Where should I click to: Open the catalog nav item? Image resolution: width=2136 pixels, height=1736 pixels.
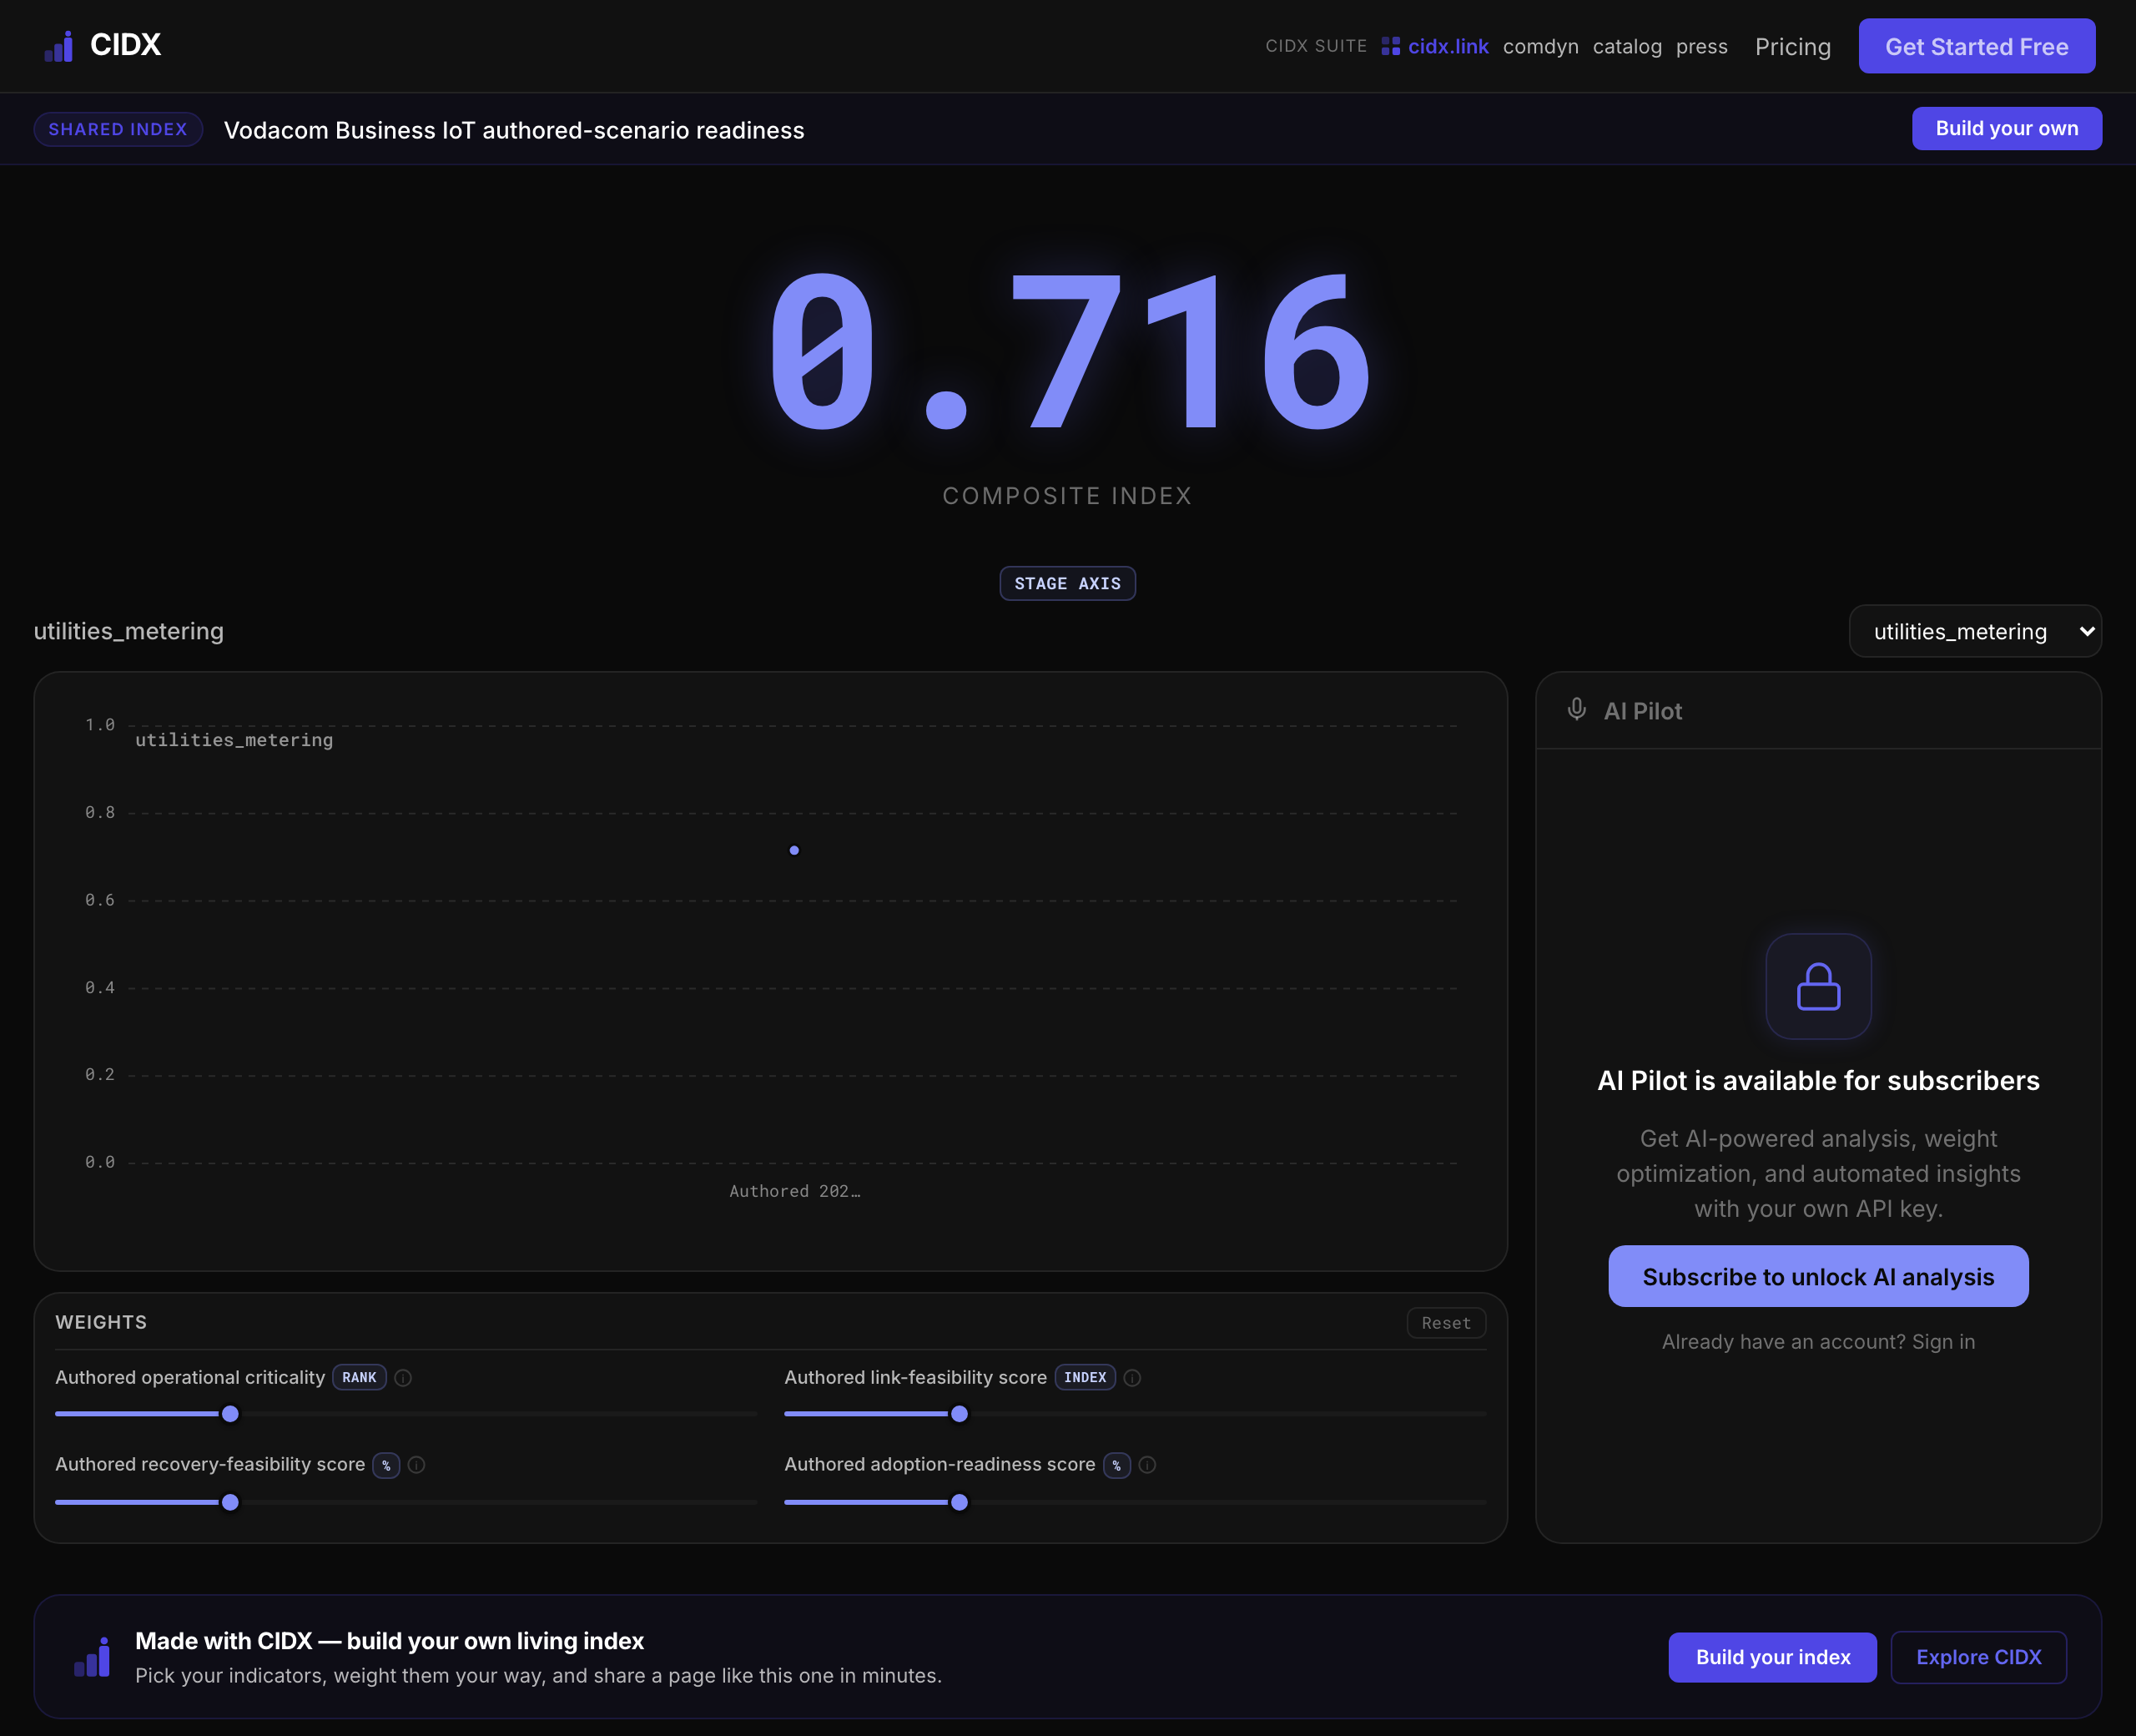1627,46
